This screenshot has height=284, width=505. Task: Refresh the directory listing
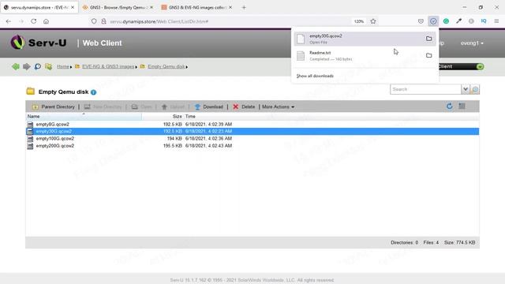[x=449, y=106]
